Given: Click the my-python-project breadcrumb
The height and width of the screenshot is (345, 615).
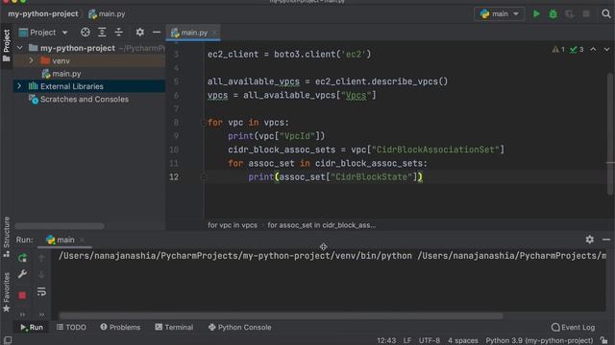Looking at the screenshot, I should click(x=43, y=14).
